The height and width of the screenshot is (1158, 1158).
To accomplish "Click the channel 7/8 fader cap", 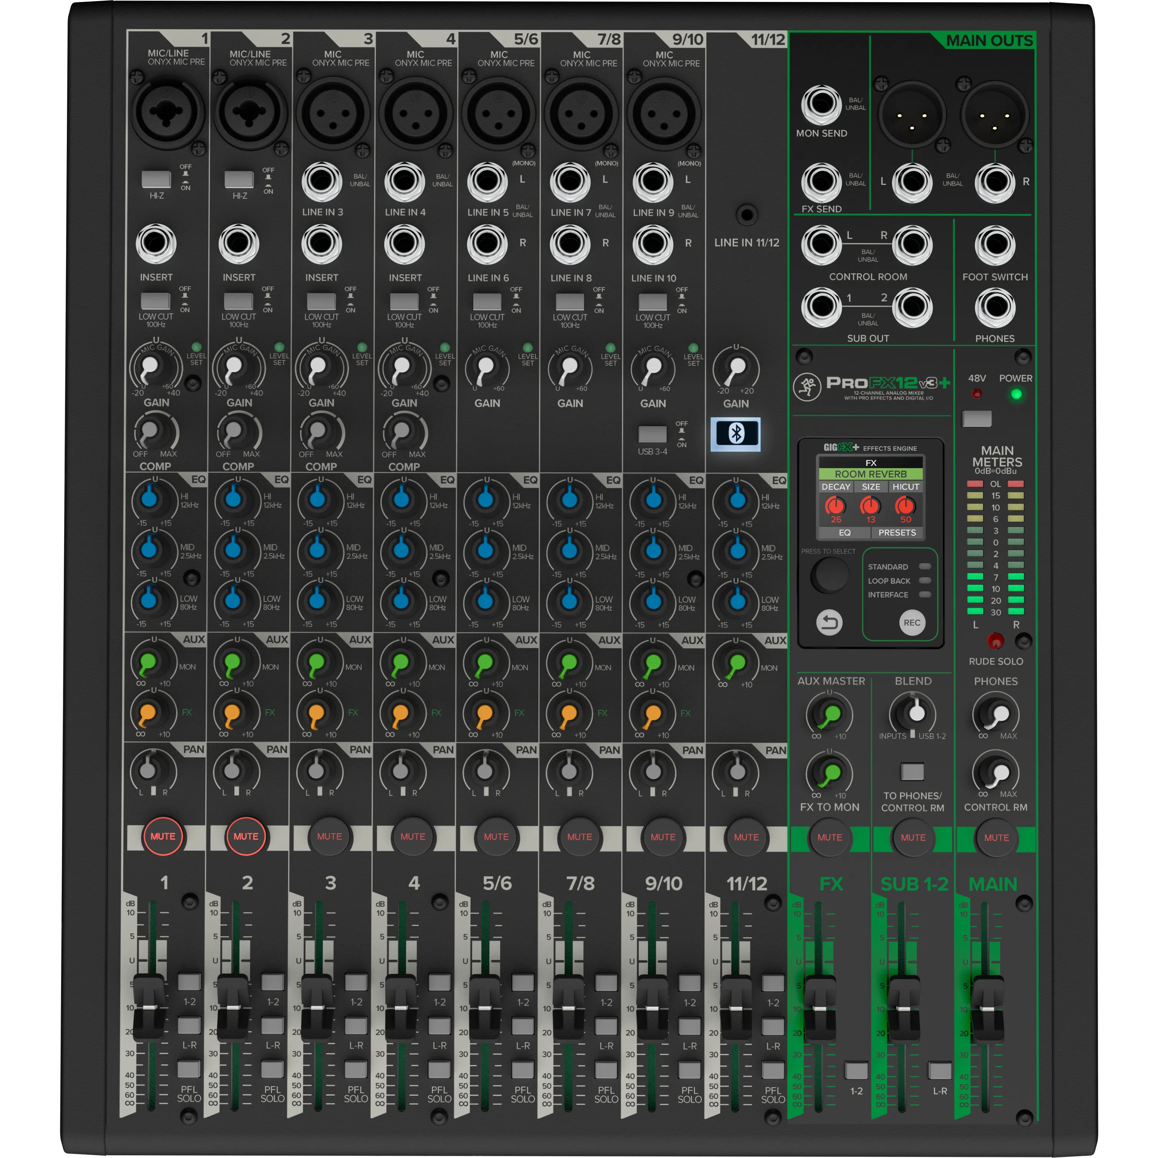I will pyautogui.click(x=569, y=1008).
